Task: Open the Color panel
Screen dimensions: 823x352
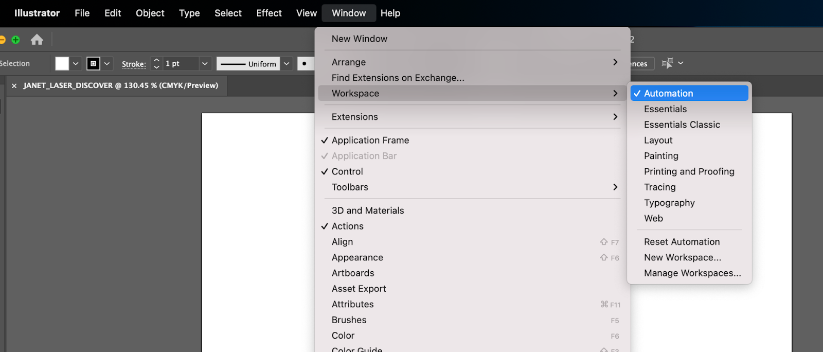Action: (x=472, y=336)
